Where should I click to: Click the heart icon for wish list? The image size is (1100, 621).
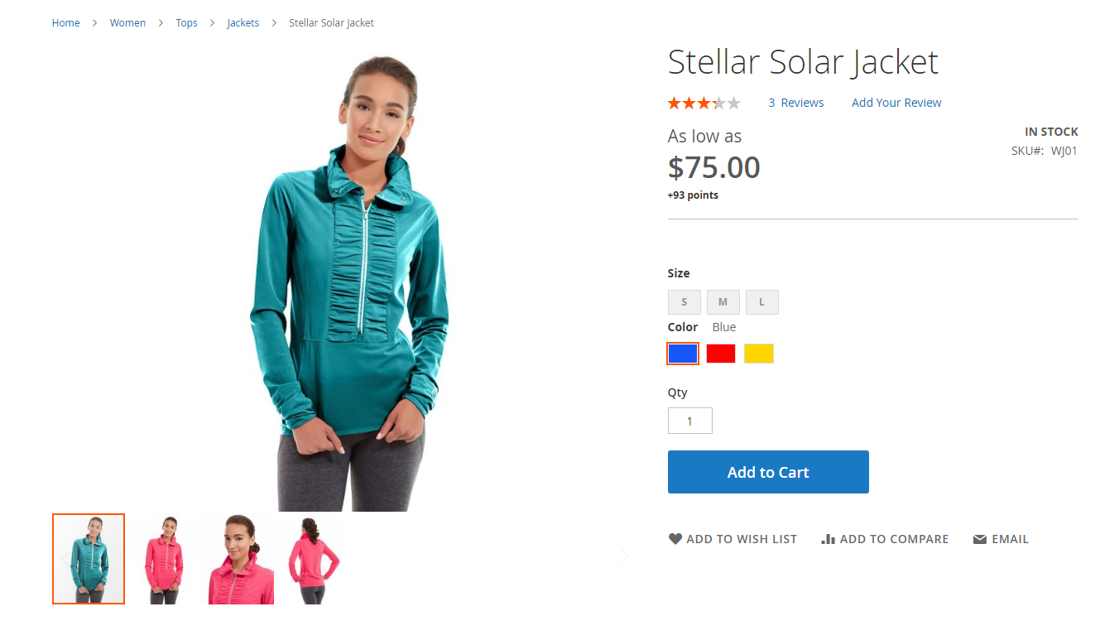675,539
